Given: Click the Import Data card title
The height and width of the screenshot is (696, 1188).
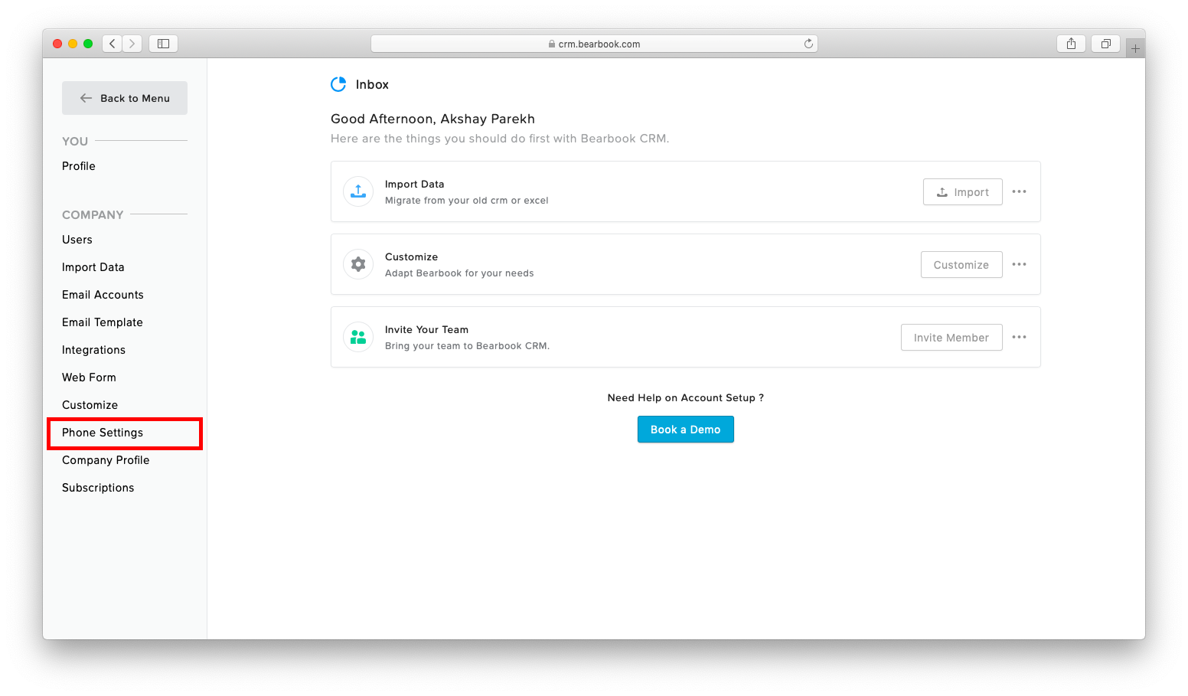Looking at the screenshot, I should (414, 184).
